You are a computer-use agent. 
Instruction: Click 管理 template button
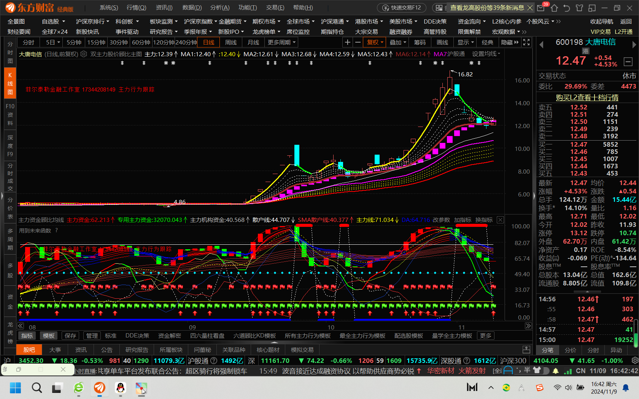(92, 336)
